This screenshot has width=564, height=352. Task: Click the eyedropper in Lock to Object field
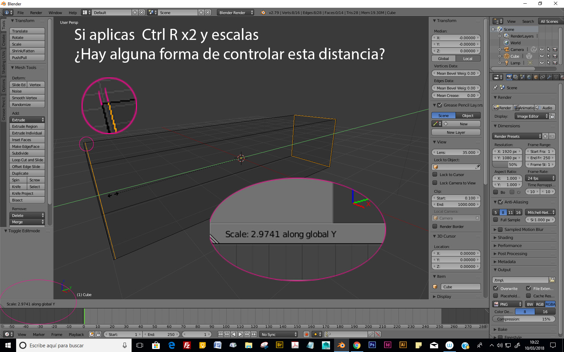(477, 167)
